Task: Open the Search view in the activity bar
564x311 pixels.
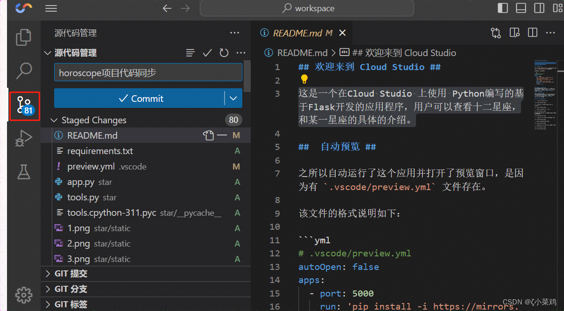Action: pos(23,70)
